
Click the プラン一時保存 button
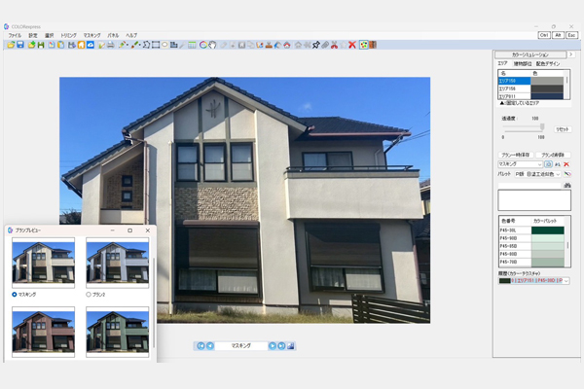tap(516, 155)
